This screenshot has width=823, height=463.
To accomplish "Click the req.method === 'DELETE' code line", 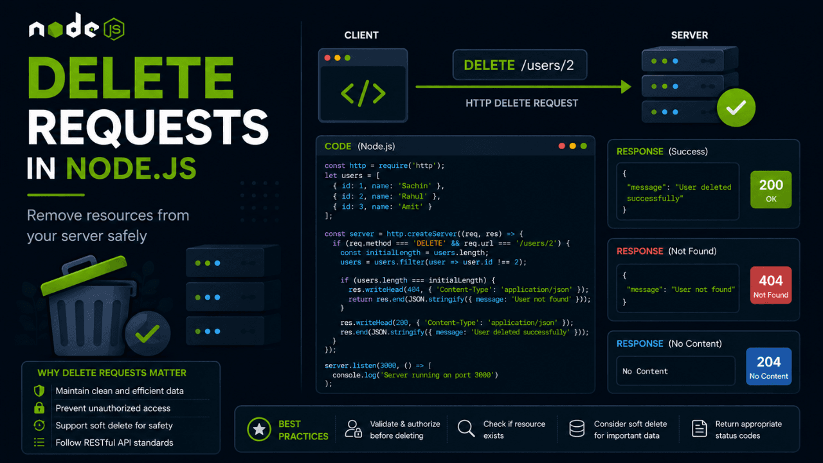I will [x=451, y=244].
